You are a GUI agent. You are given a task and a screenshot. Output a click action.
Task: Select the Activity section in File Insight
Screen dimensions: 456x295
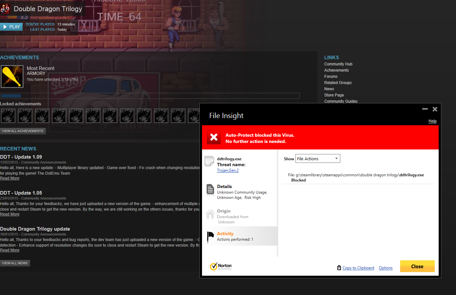pos(240,236)
